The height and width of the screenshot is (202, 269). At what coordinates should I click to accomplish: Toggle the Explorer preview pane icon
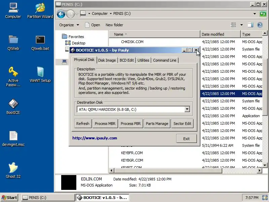[250, 25]
